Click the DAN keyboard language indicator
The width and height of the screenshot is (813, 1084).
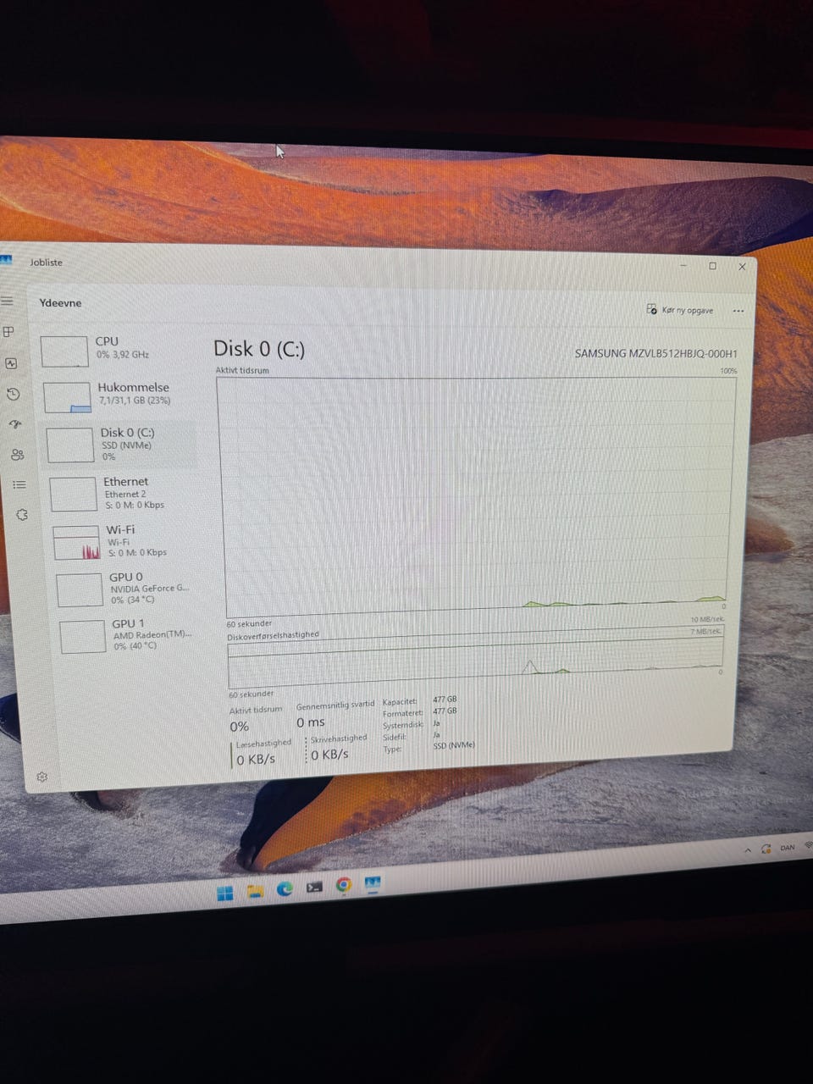(x=788, y=847)
